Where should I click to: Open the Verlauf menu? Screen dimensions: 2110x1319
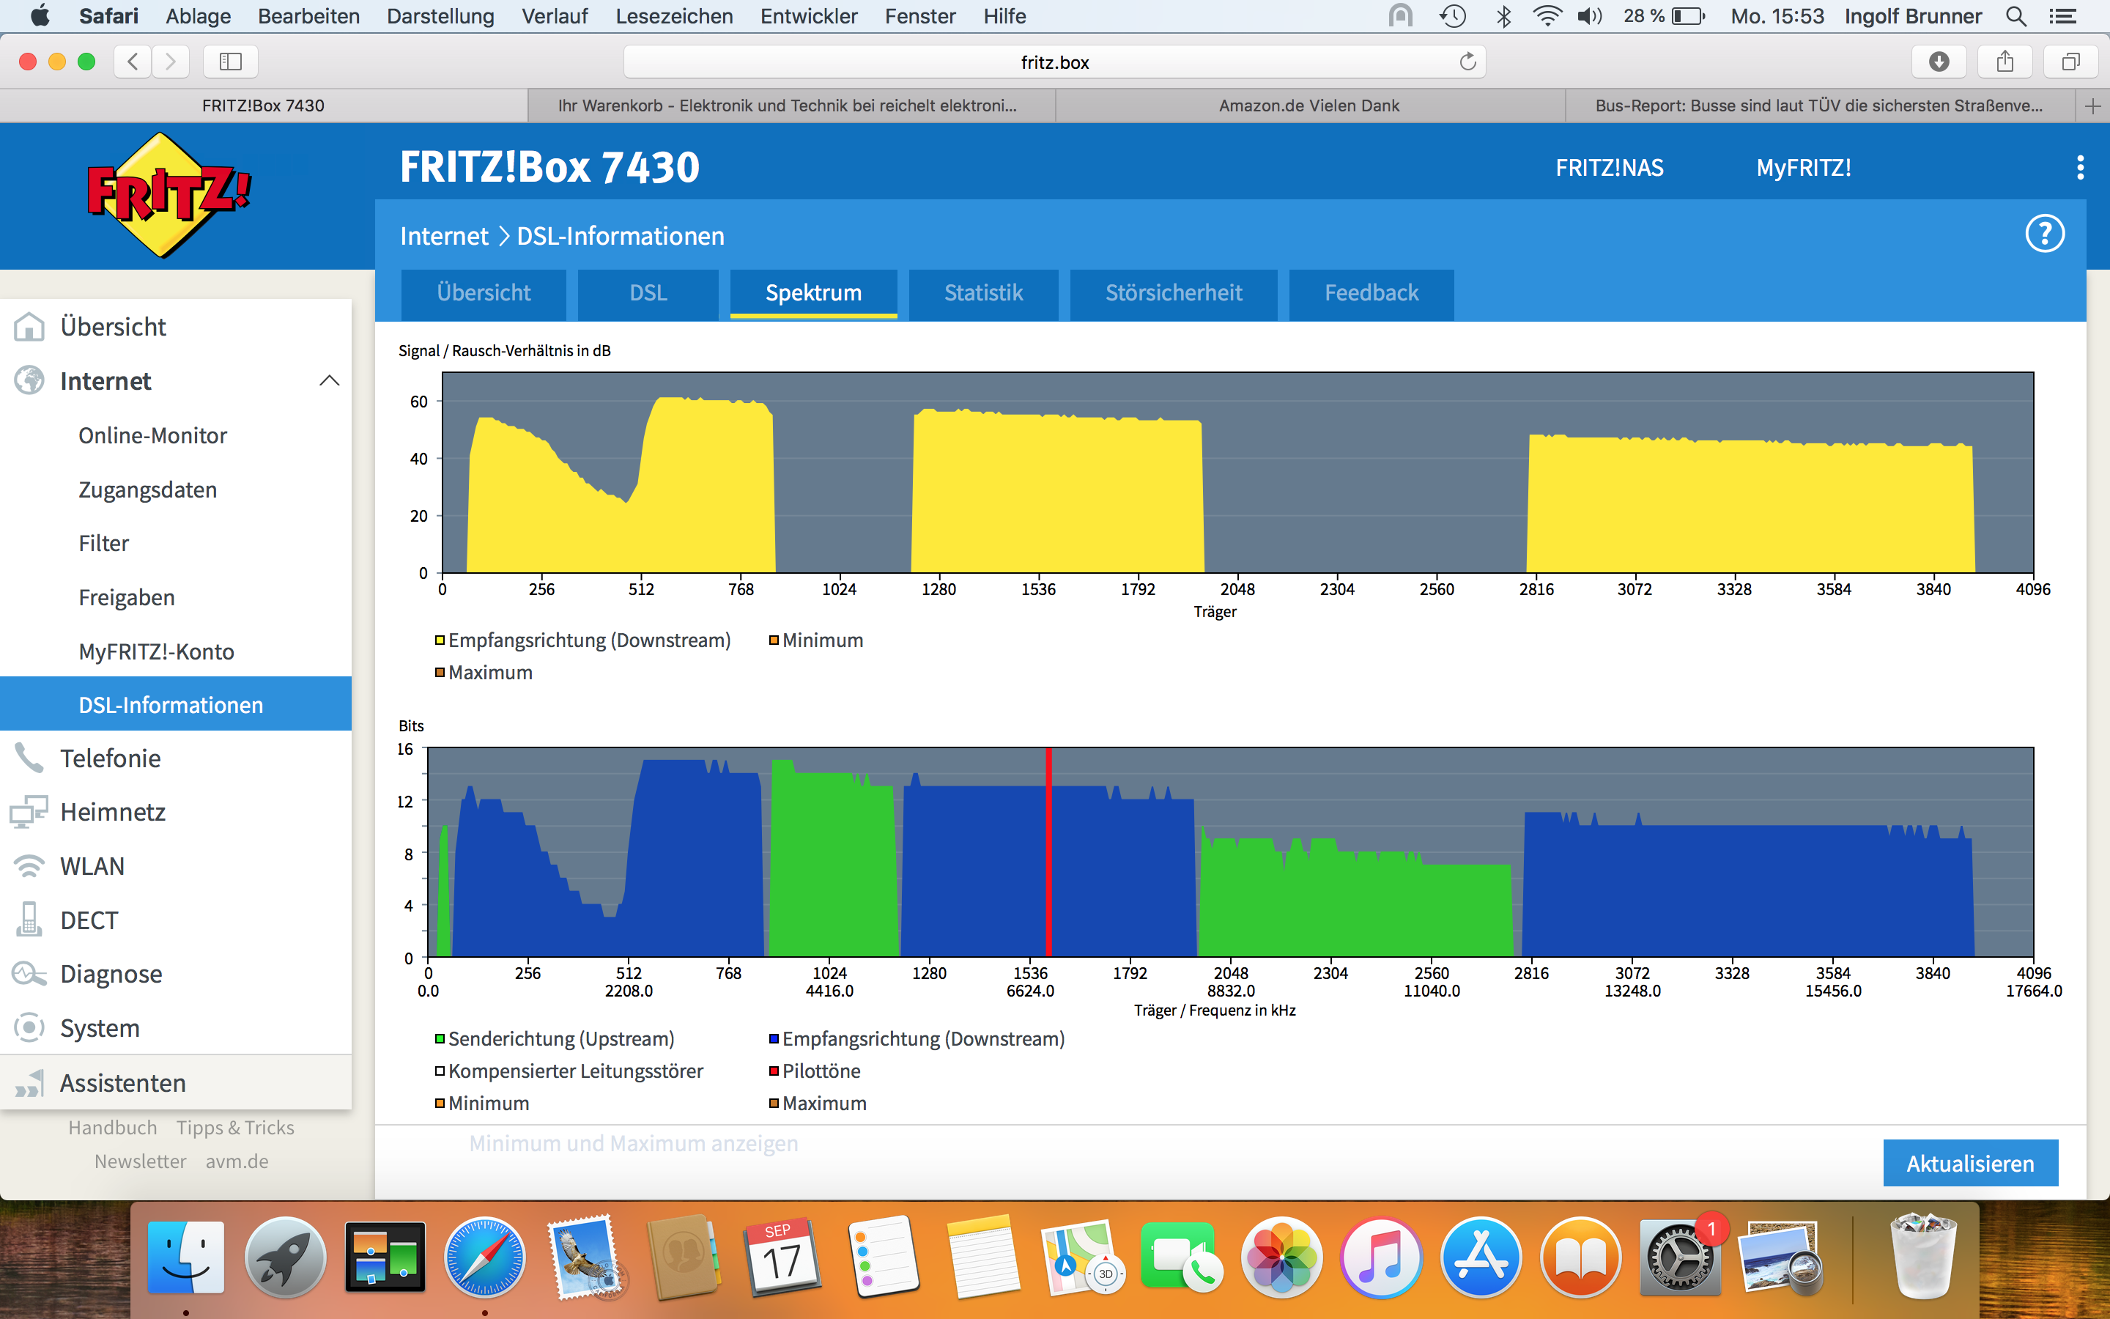555,15
